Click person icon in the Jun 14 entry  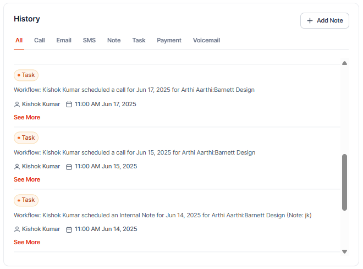click(17, 229)
